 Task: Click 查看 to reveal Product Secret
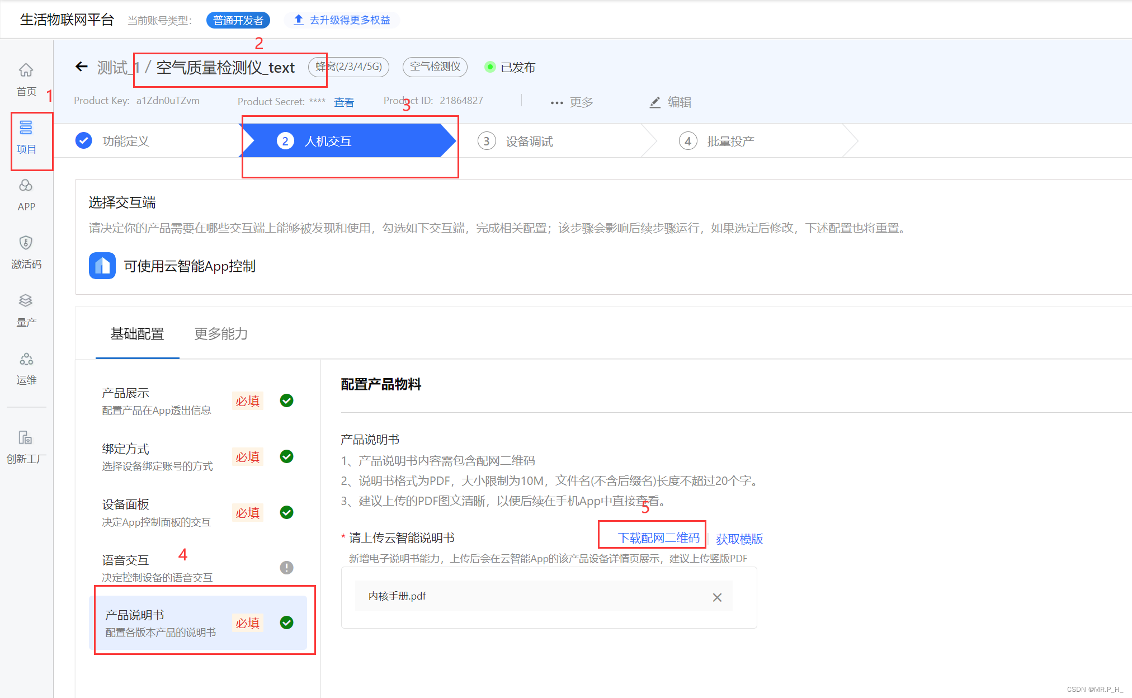(x=343, y=102)
